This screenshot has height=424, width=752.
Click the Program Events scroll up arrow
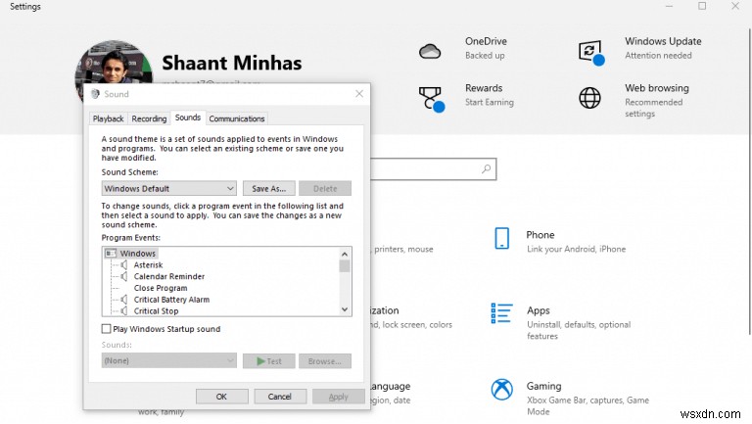(345, 254)
